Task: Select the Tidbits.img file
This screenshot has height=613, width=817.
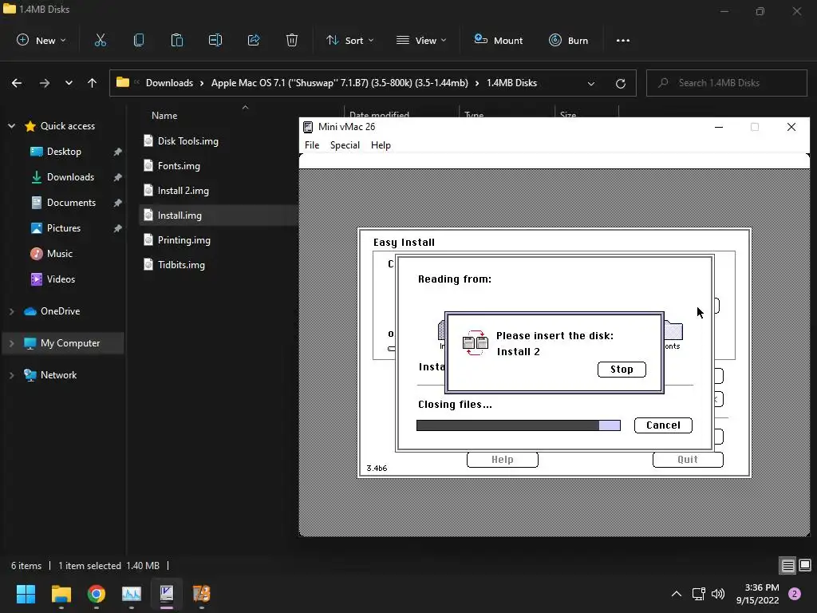Action: tap(181, 265)
